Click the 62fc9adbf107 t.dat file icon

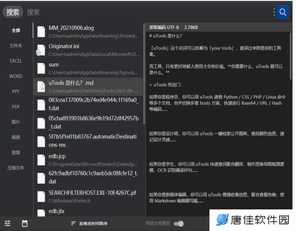tap(41, 178)
